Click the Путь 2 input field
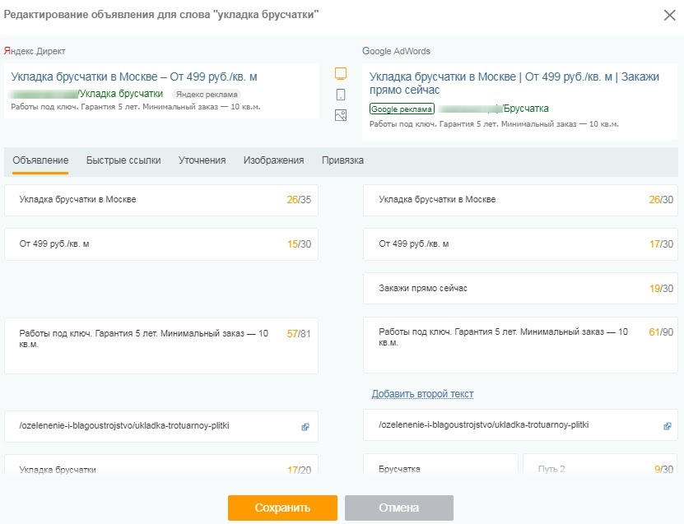 click(x=584, y=469)
